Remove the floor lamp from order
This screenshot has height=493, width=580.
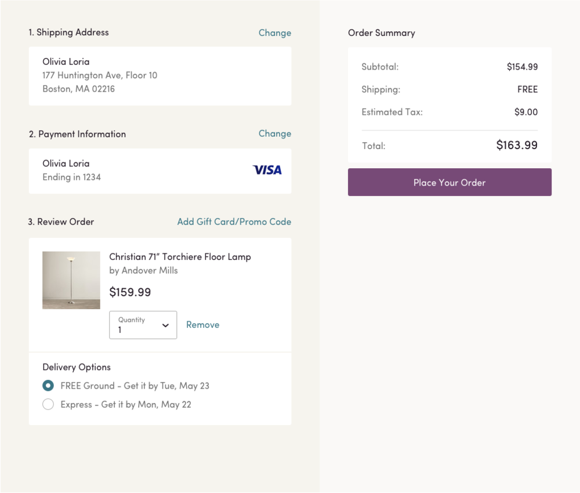pos(202,325)
